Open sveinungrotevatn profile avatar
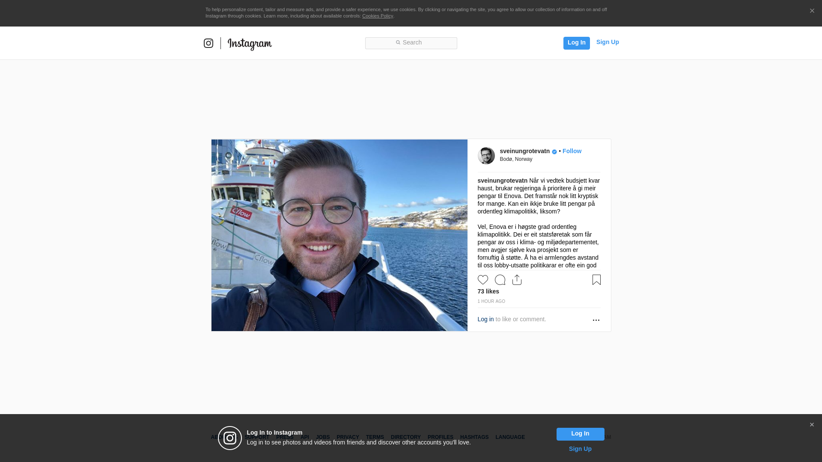 (x=486, y=156)
